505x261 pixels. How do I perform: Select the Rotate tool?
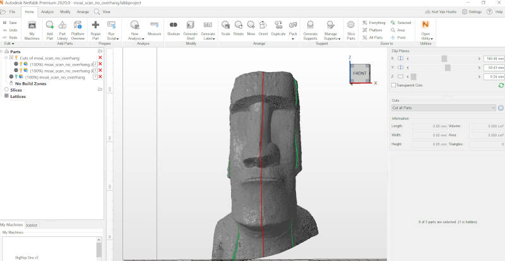(x=239, y=28)
